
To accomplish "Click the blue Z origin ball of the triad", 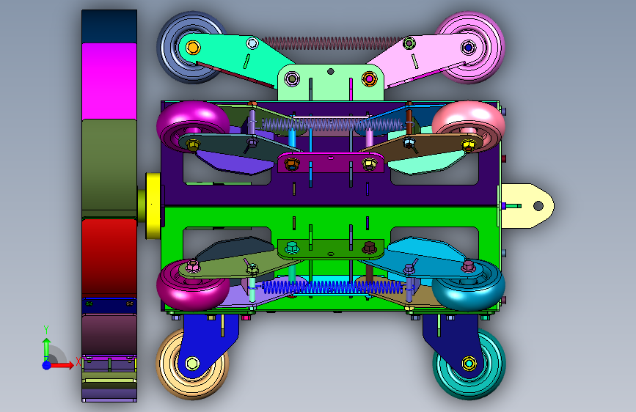I will 46,365.
